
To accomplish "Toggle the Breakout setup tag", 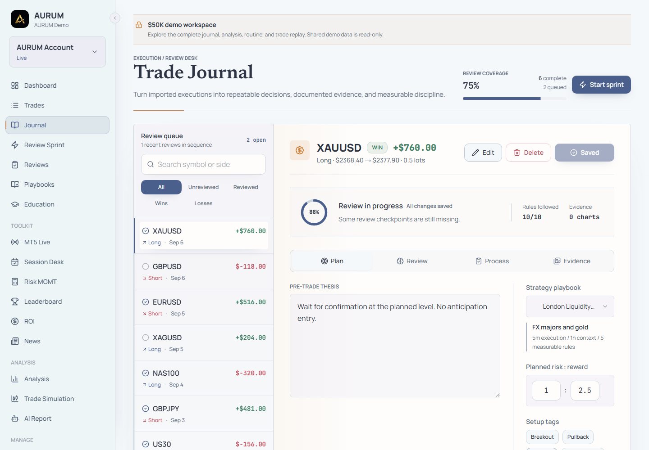I will [x=542, y=437].
